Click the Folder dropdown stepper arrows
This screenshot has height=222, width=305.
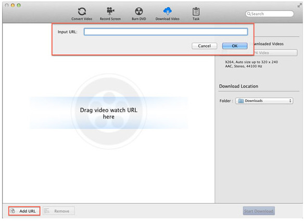point(290,101)
